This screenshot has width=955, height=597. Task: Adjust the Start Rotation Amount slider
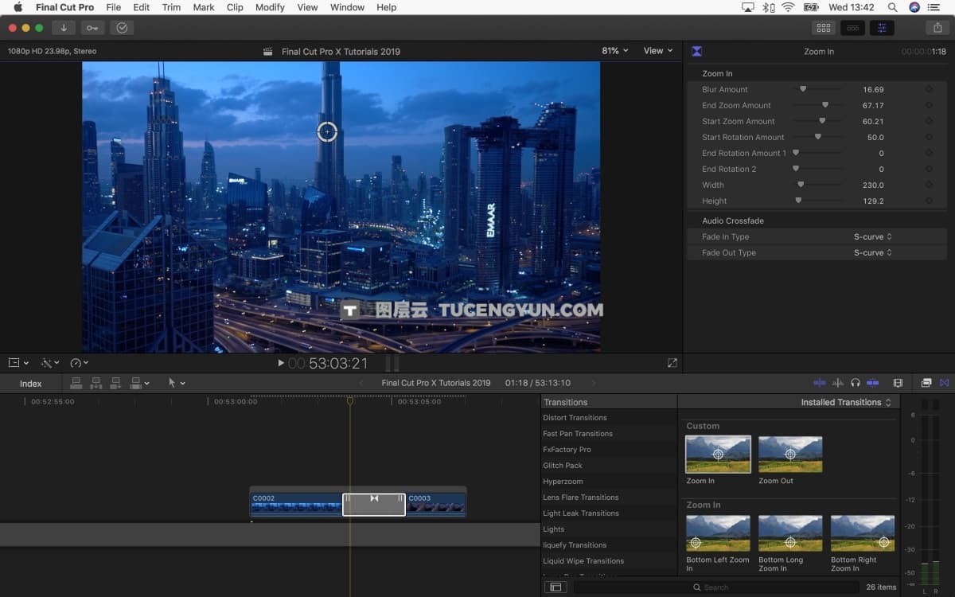coord(817,137)
